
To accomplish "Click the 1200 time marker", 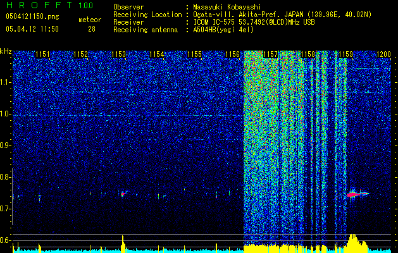I will (x=383, y=54).
